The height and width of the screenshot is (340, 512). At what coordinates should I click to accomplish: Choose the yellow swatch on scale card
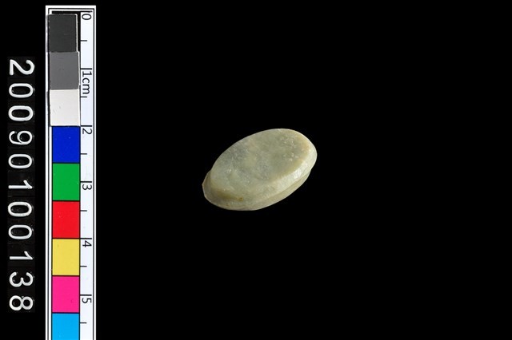click(66, 257)
